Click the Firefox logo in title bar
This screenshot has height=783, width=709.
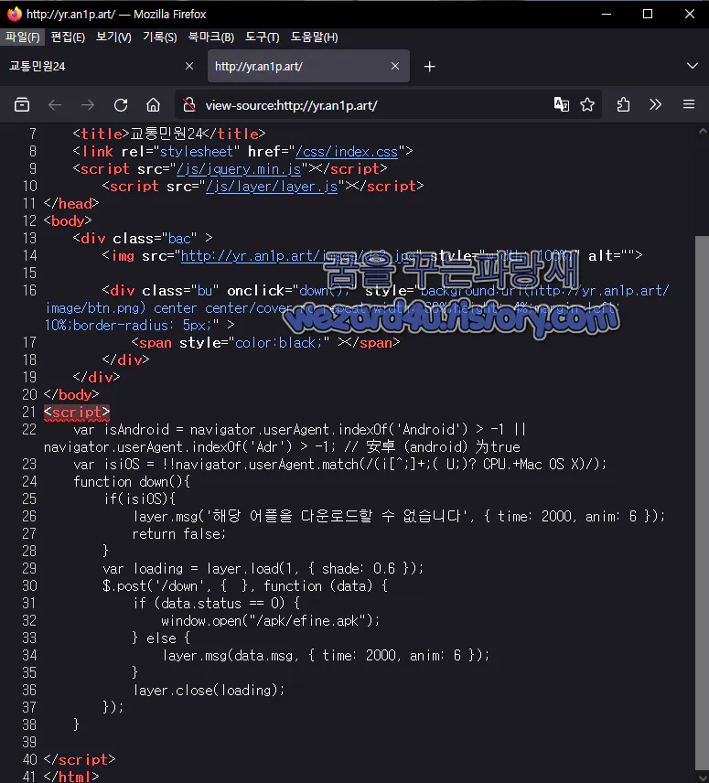click(x=15, y=14)
